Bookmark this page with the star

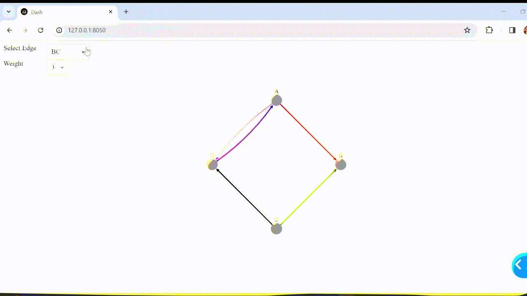[467, 30]
